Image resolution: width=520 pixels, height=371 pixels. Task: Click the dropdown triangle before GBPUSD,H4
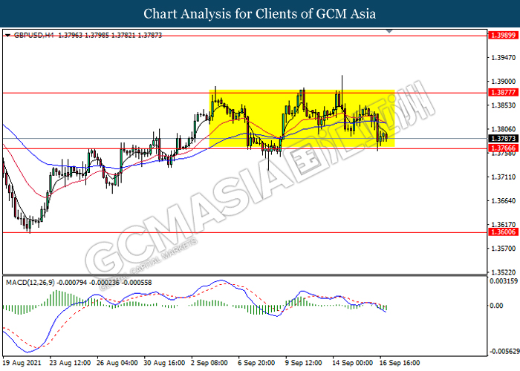point(8,35)
